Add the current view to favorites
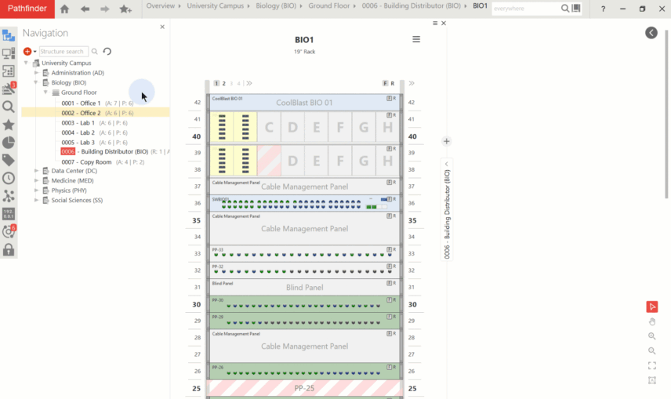Viewport: 671px width, 399px height. tap(125, 9)
